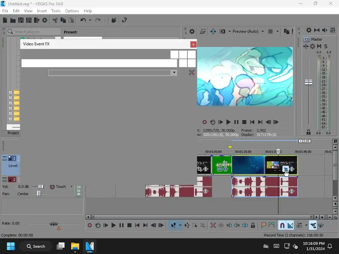The width and height of the screenshot is (339, 254).
Task: Open Video Preview project properties gear
Action: point(192,31)
